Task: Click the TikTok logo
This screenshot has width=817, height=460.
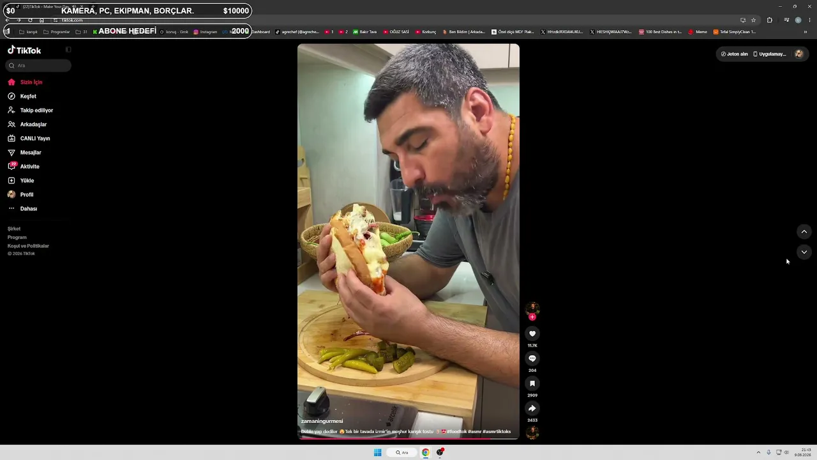Action: (x=24, y=50)
